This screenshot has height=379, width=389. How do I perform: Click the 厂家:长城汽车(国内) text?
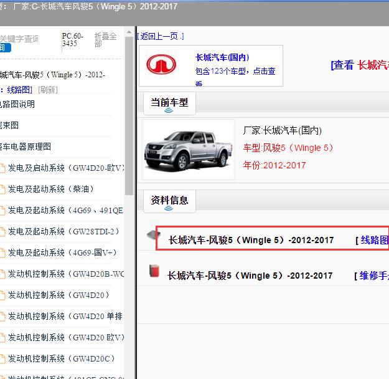283,130
